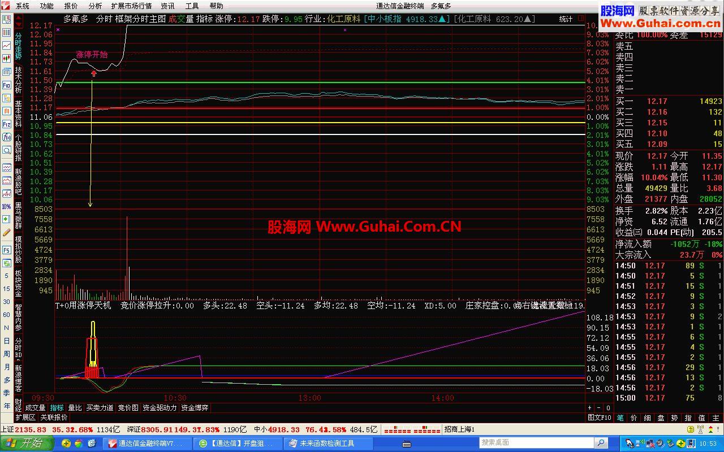Click the minus zoom button near 图文F10
The width and height of the screenshot is (724, 452).
click(x=599, y=408)
